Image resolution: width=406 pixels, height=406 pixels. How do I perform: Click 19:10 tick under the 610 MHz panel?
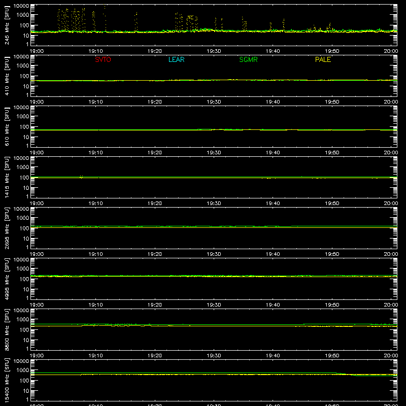[x=96, y=153]
